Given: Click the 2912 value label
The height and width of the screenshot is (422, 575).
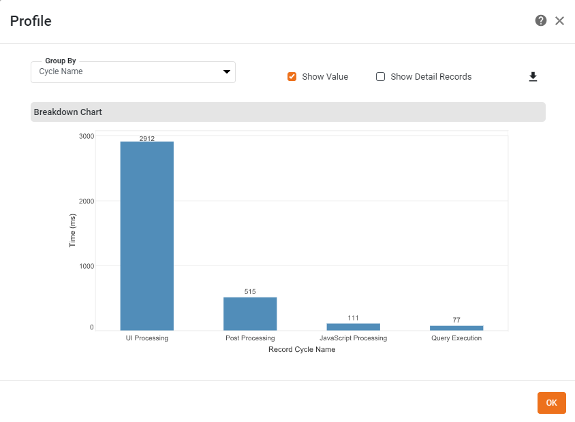Looking at the screenshot, I should pos(147,138).
